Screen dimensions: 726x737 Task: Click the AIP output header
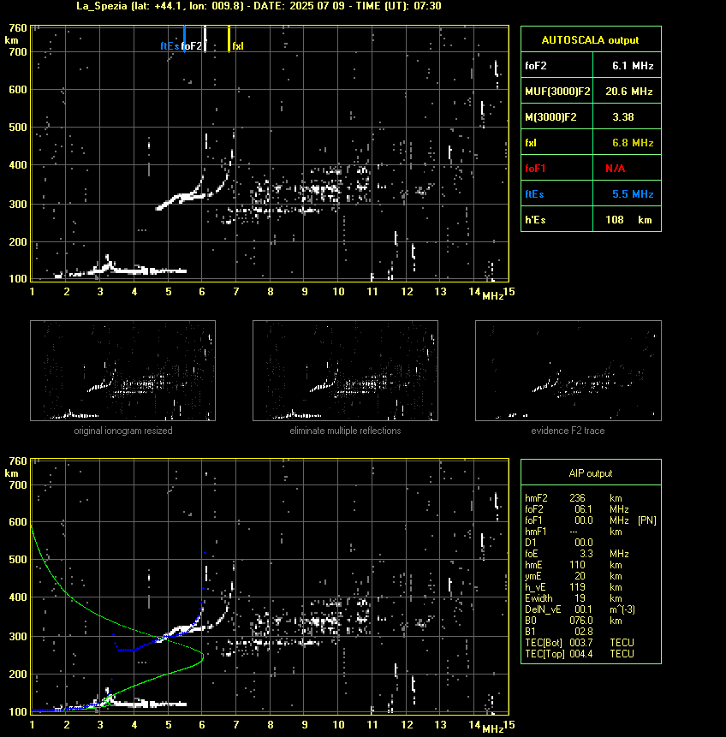point(591,473)
